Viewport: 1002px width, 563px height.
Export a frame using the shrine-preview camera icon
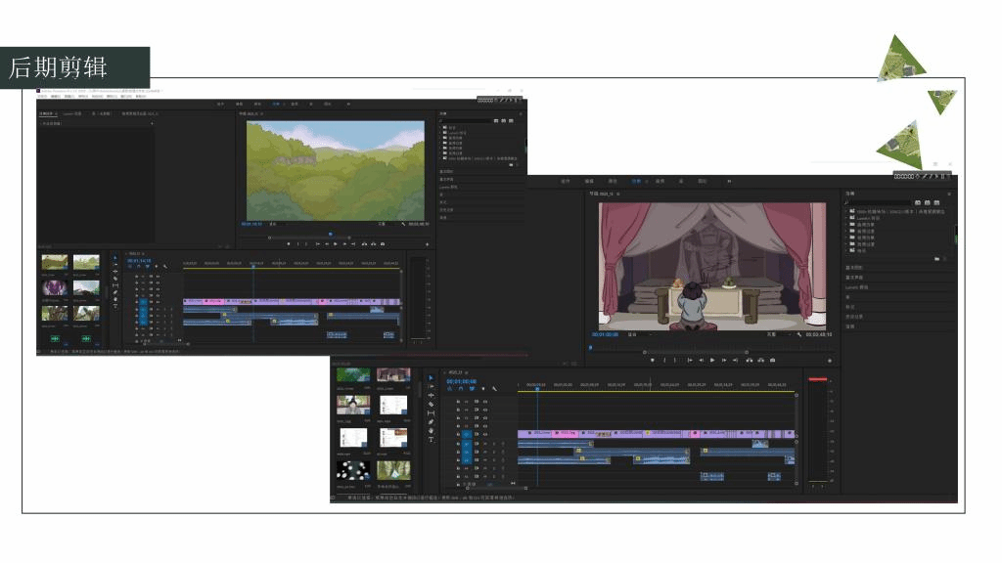pyautogui.click(x=773, y=361)
